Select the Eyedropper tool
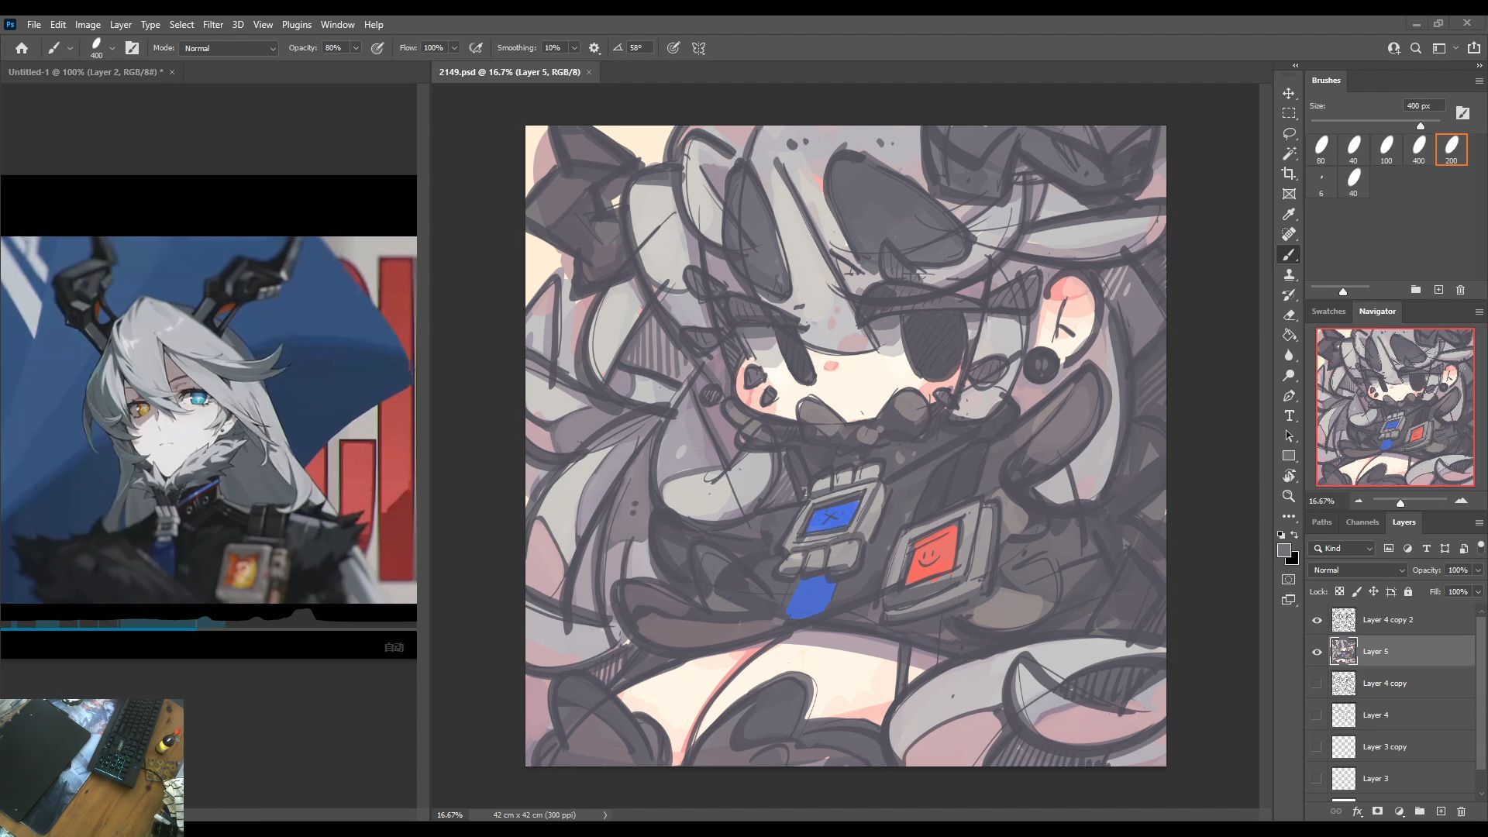1488x837 pixels. (x=1289, y=214)
